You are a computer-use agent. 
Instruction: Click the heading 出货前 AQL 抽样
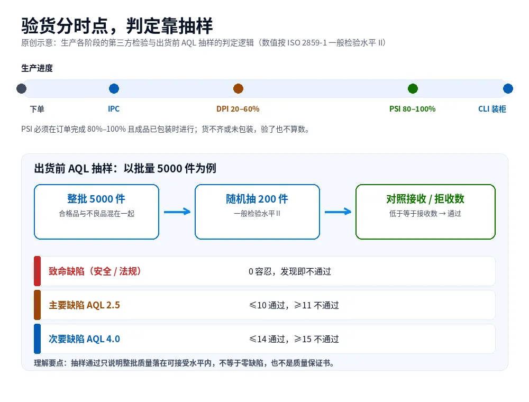125,168
